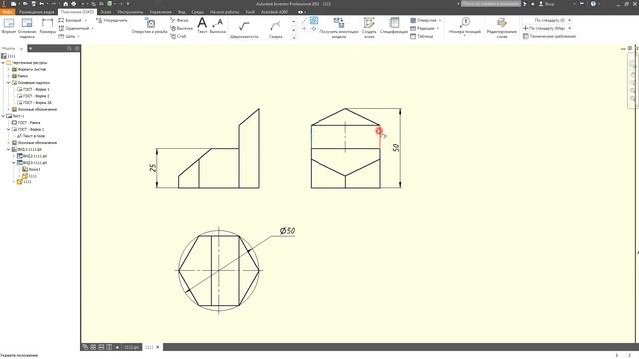The height and width of the screenshot is (359, 639).
Task: Switch to the Вид ribbon tab
Action: coord(182,12)
